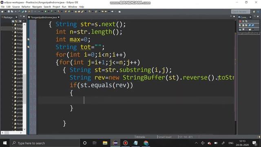Click New Java Package toolbar icon
261x147 pixels.
pyautogui.click(x=66, y=11)
